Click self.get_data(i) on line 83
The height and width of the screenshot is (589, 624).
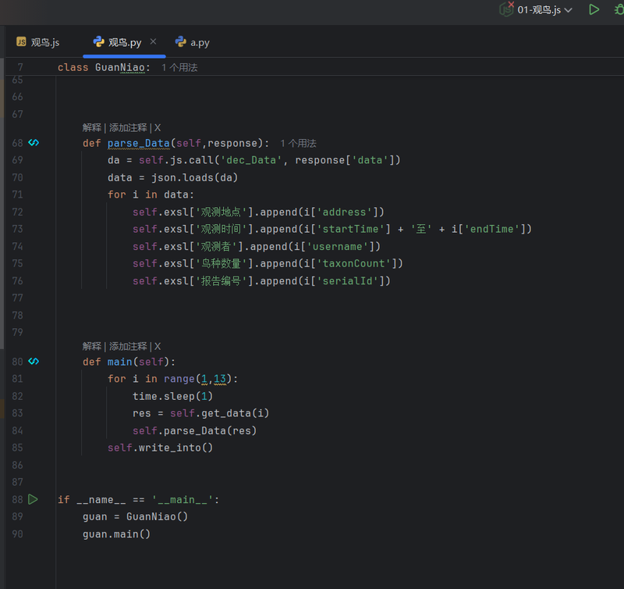click(x=220, y=413)
